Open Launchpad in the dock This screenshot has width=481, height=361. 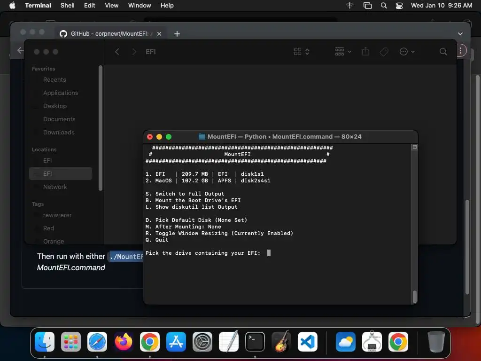pos(71,342)
